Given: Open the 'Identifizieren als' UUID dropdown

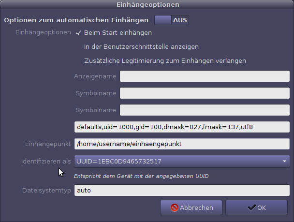Looking at the screenshot, I should pos(181,161).
